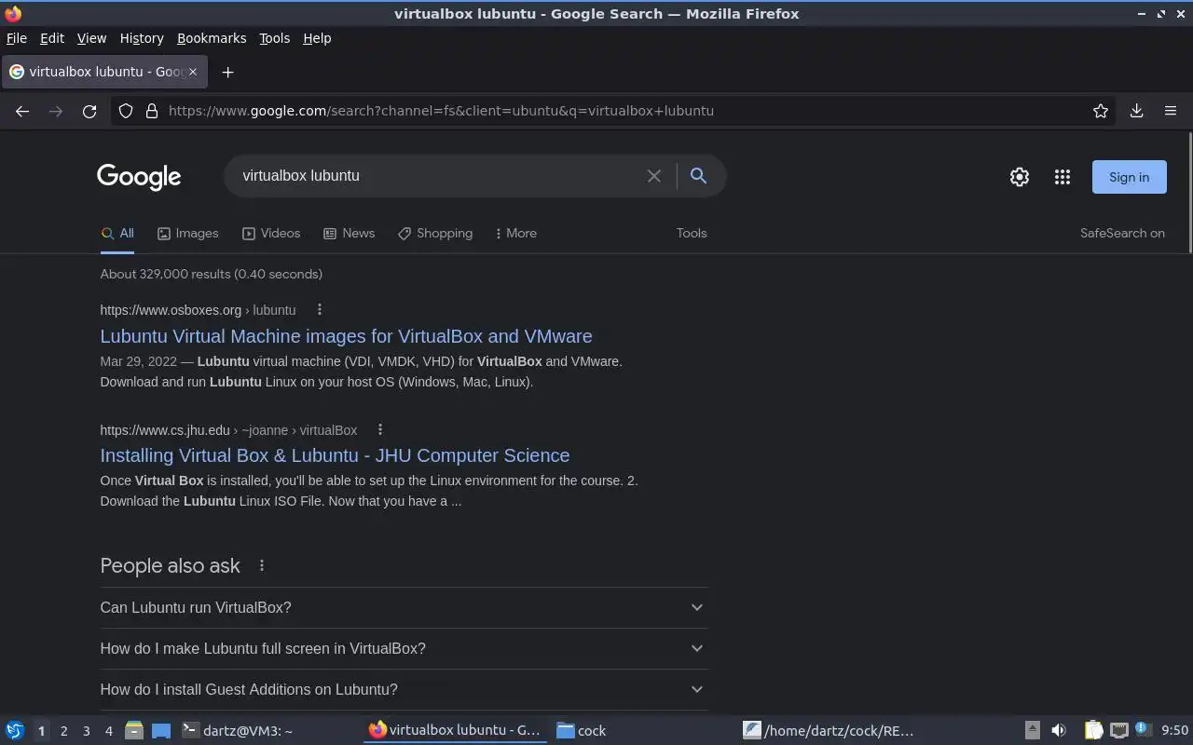
Task: Click the Sign in button
Action: 1129,177
